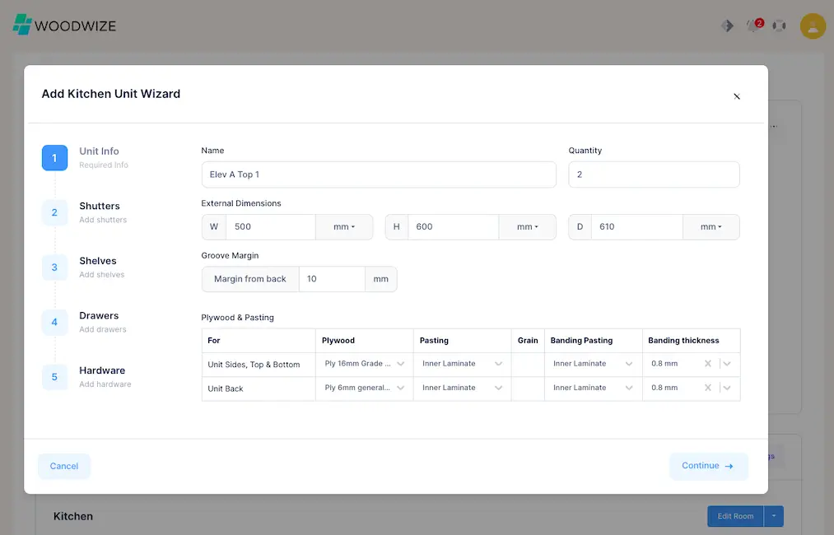Click the help icon beside notifications
This screenshot has width=834, height=535.
point(779,26)
